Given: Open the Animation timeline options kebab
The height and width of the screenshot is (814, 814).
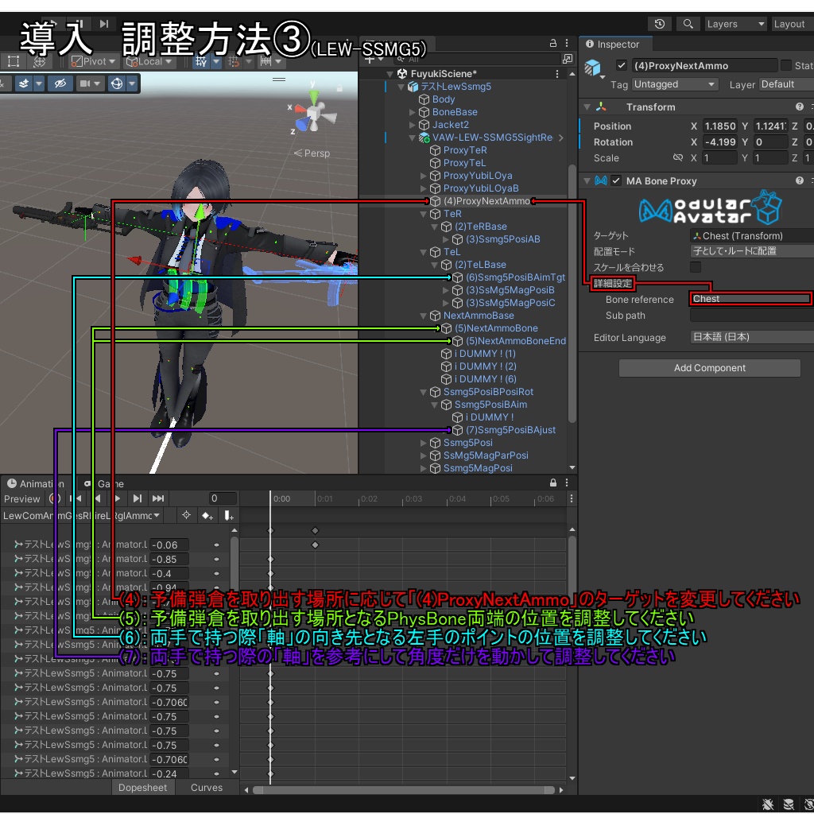Looking at the screenshot, I should [x=571, y=499].
